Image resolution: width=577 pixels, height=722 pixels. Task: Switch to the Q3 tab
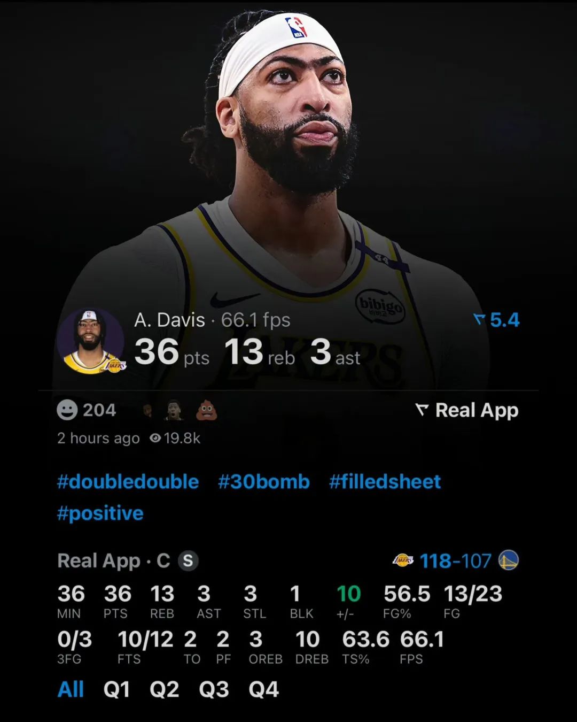coord(214,689)
